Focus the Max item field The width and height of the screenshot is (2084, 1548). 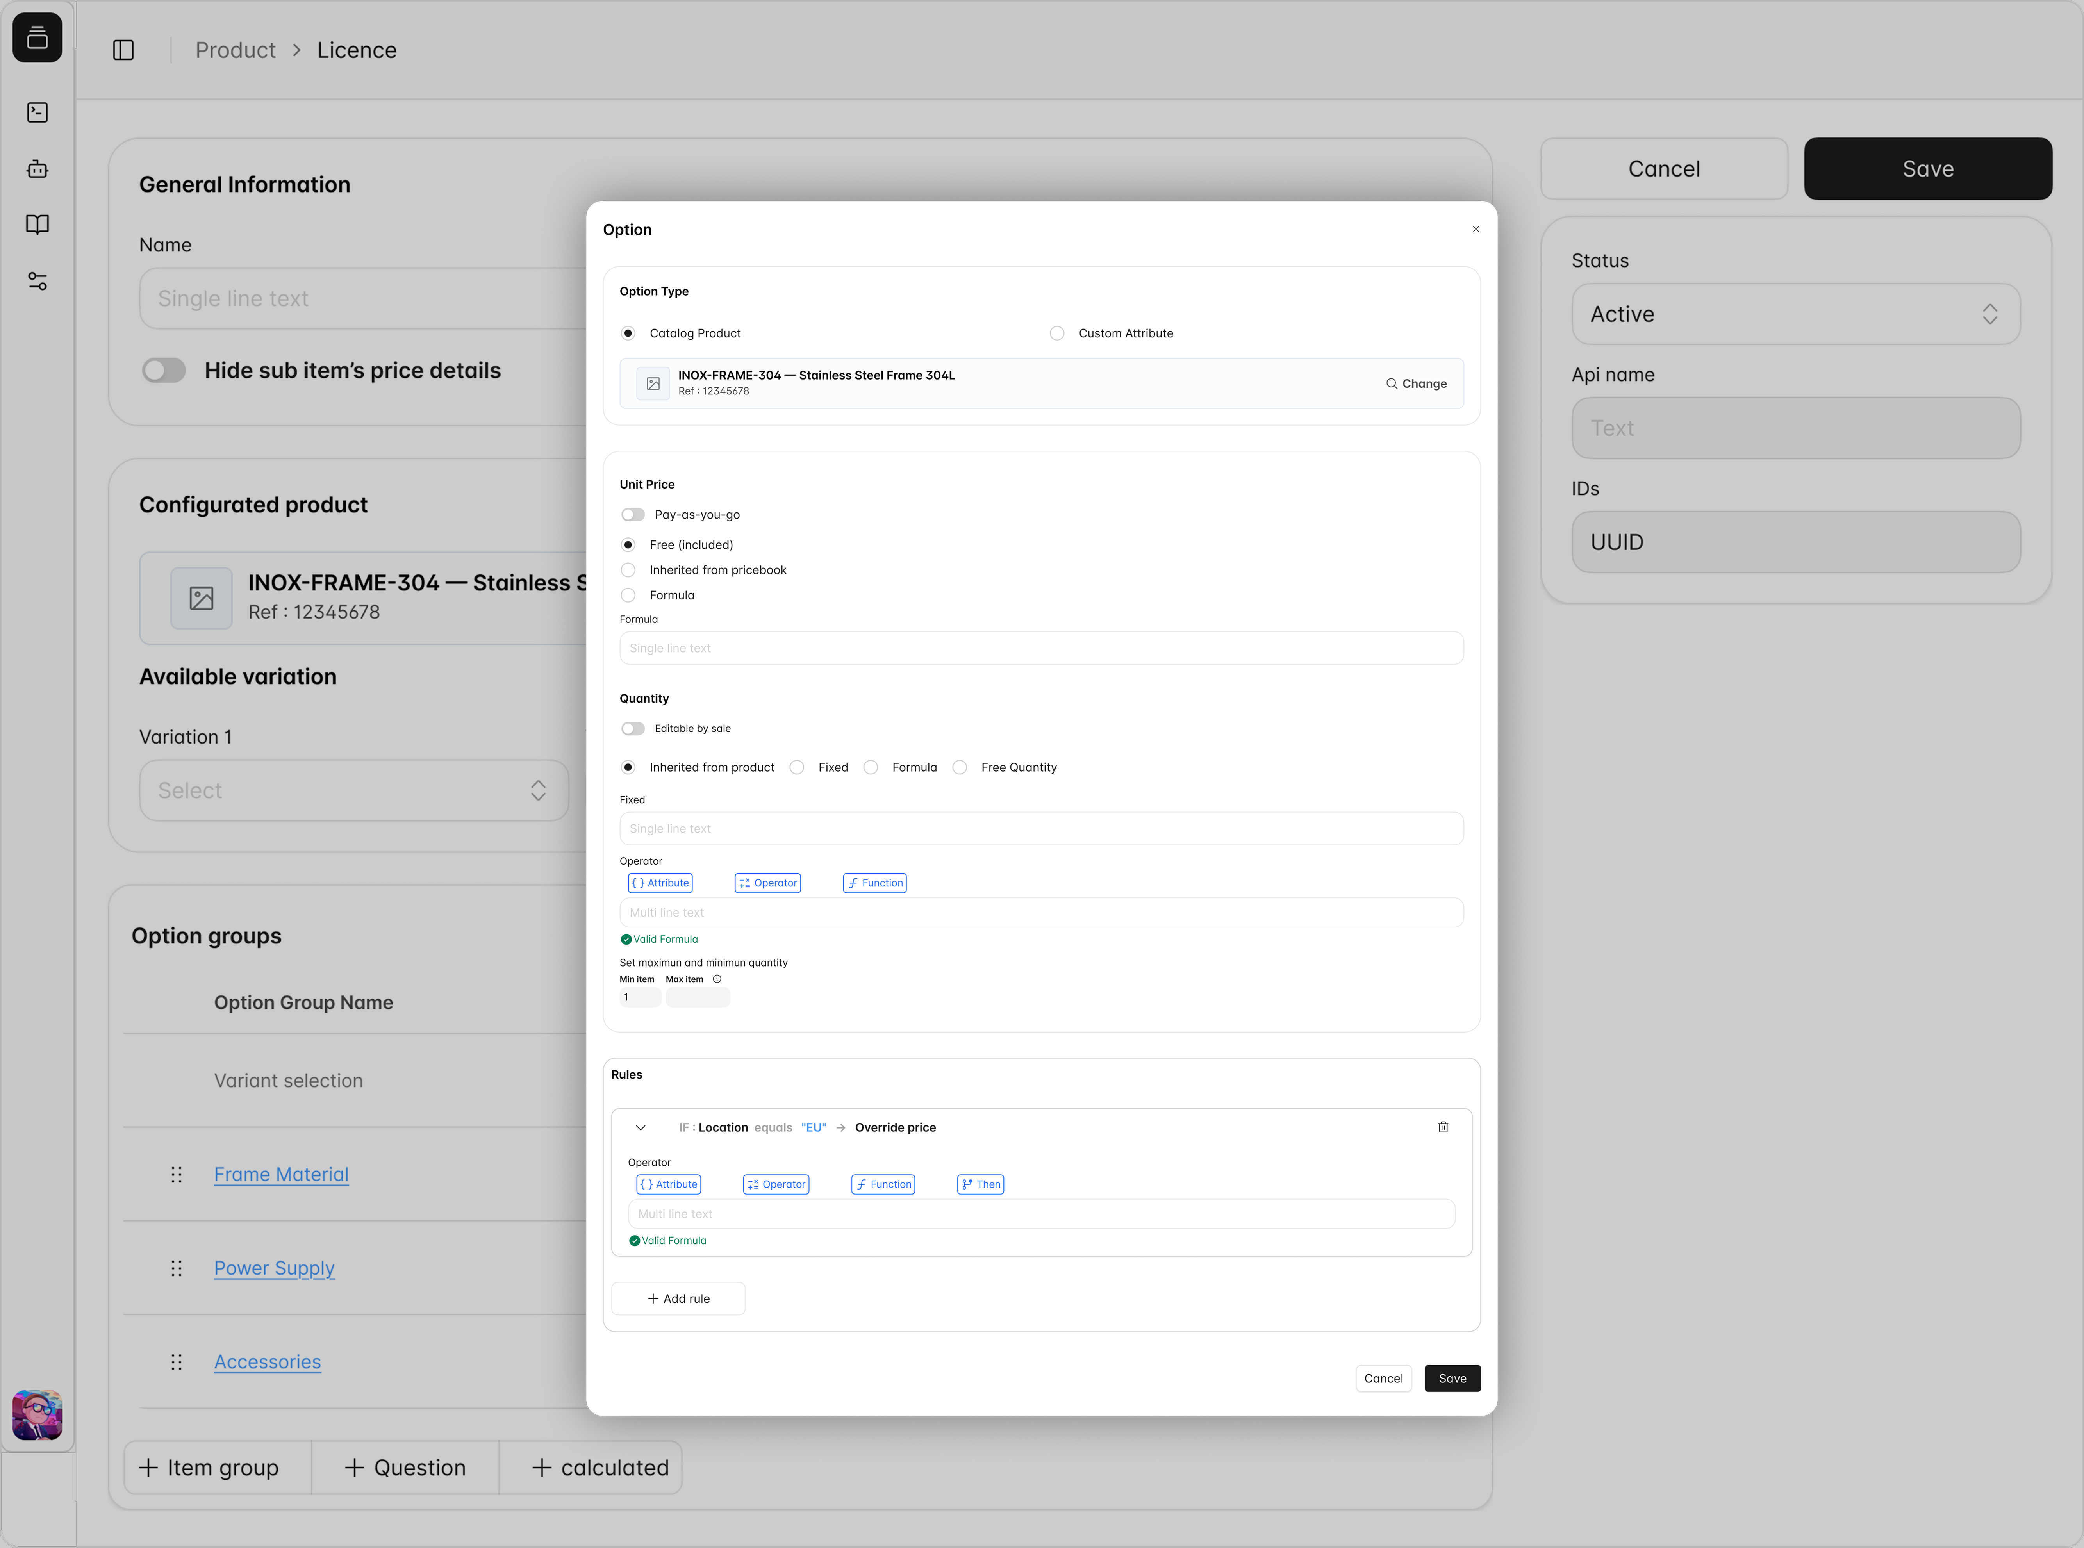coord(698,997)
